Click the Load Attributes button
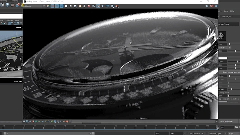 click(226, 122)
